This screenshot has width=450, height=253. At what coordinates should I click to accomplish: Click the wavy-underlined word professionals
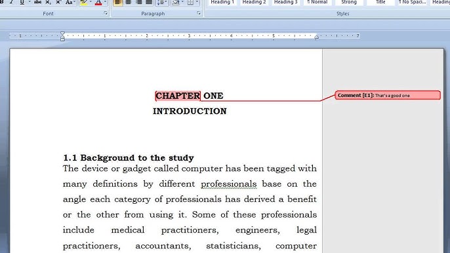[x=228, y=184]
